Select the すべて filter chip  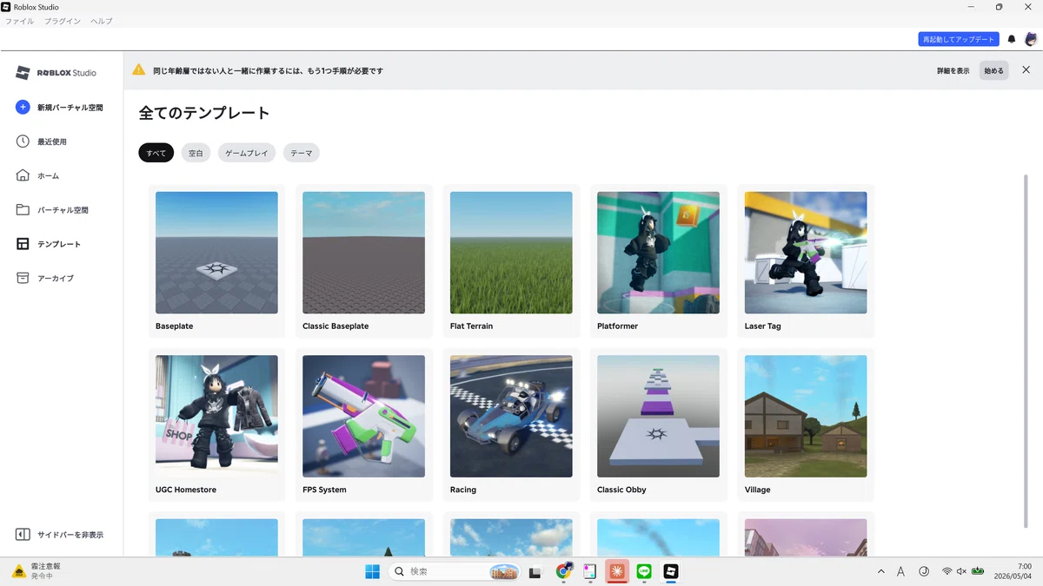(156, 153)
